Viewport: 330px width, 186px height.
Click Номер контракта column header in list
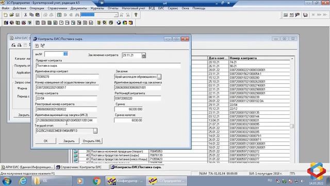(259, 58)
